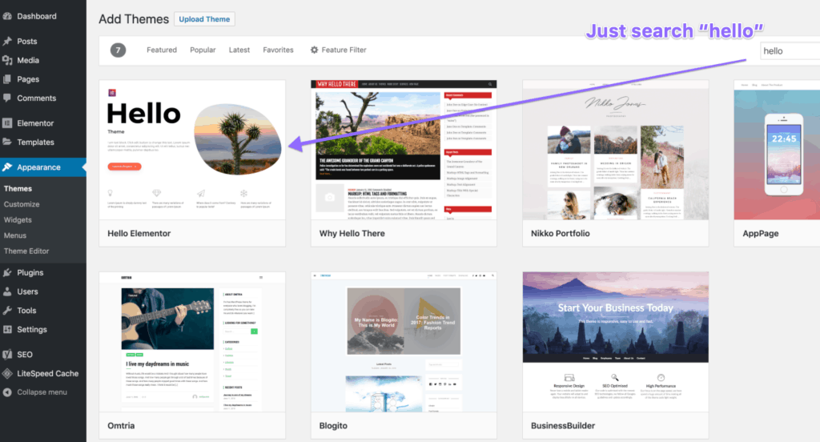Select the Why Hello There theme thumbnail

[x=404, y=150]
